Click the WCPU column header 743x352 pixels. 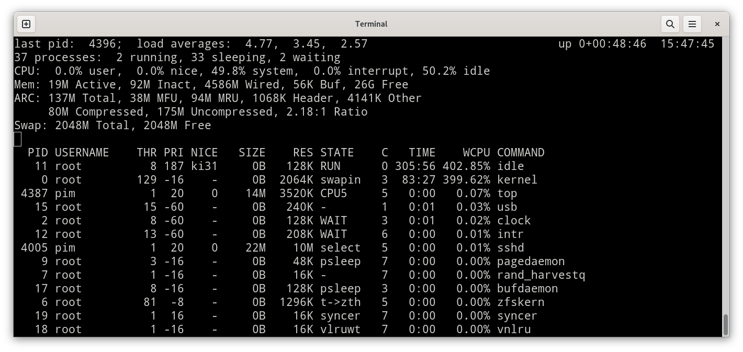pyautogui.click(x=476, y=153)
